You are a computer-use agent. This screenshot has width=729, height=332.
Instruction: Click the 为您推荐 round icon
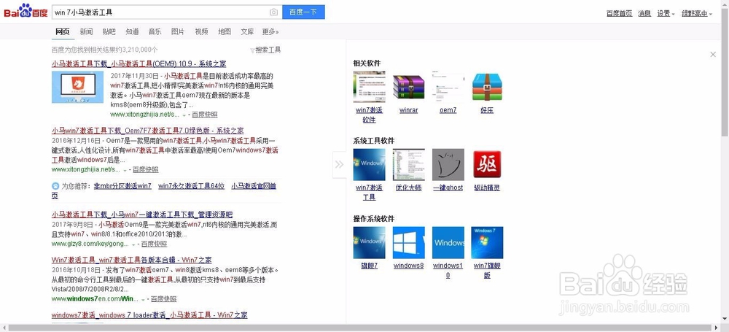55,186
